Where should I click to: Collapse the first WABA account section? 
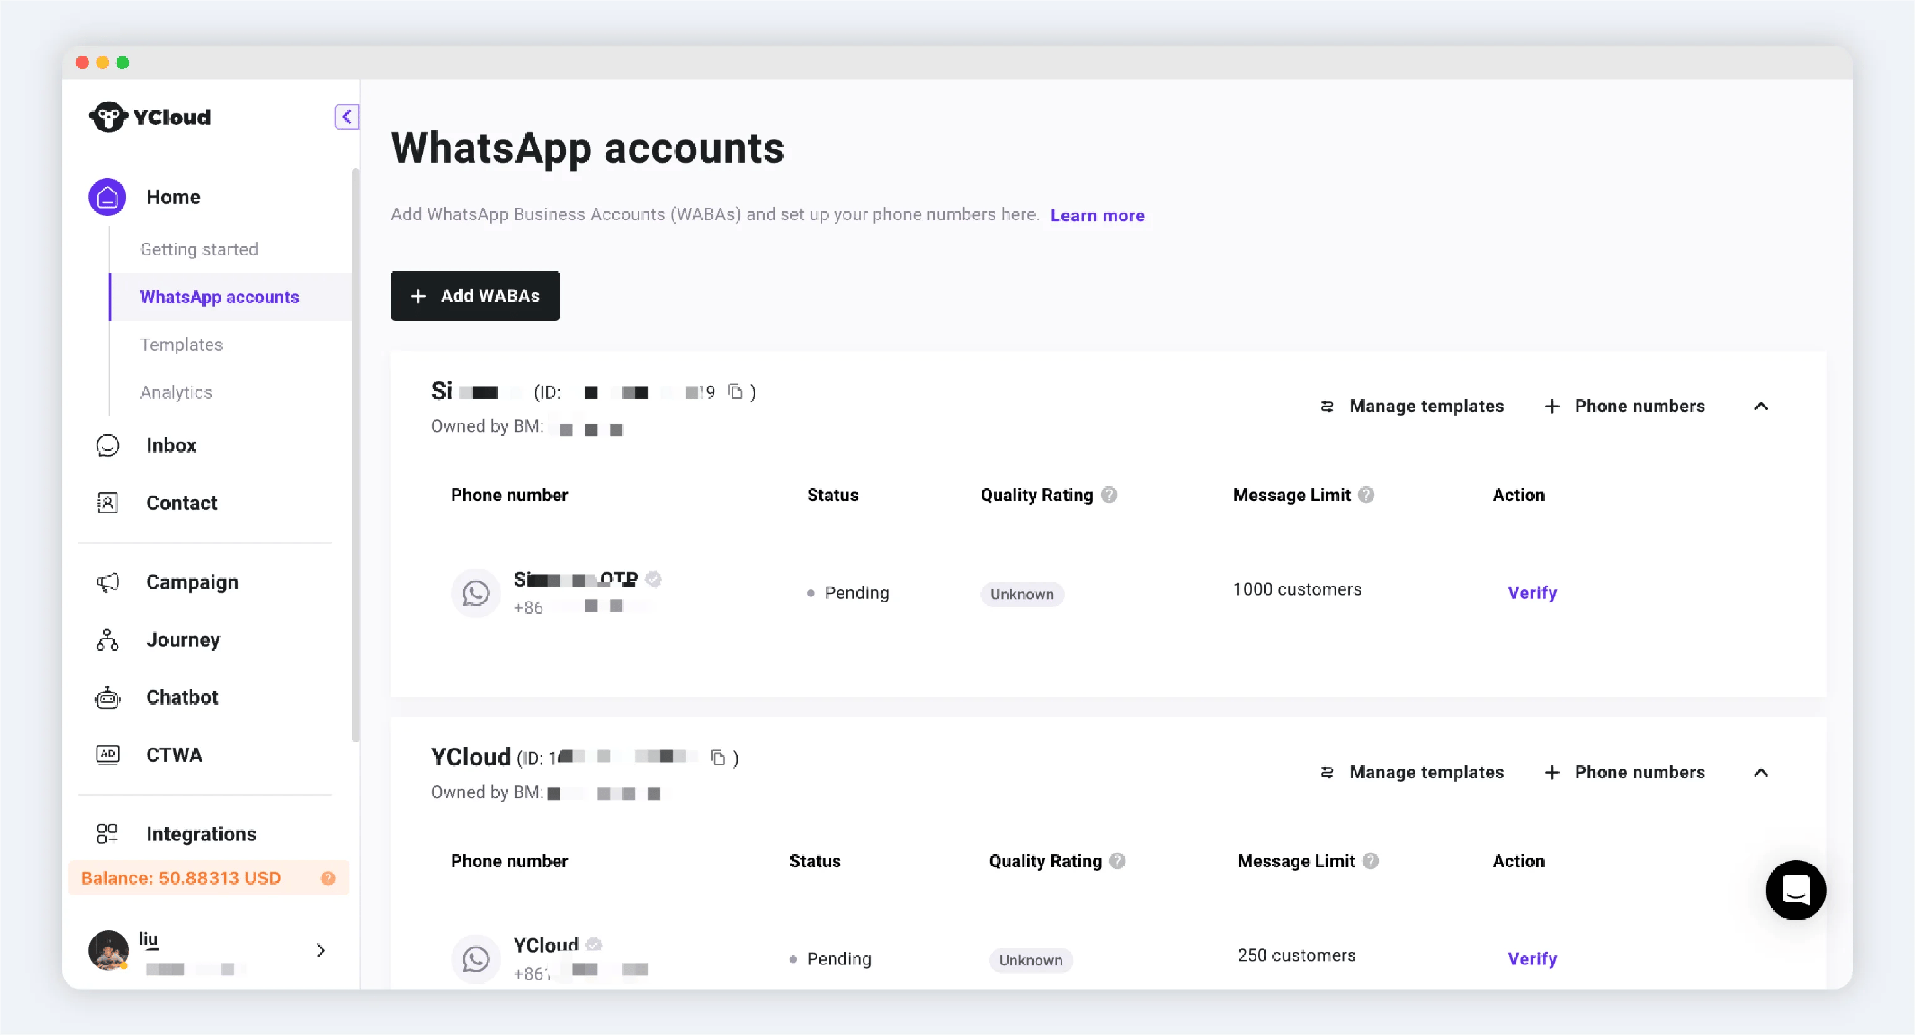point(1761,406)
